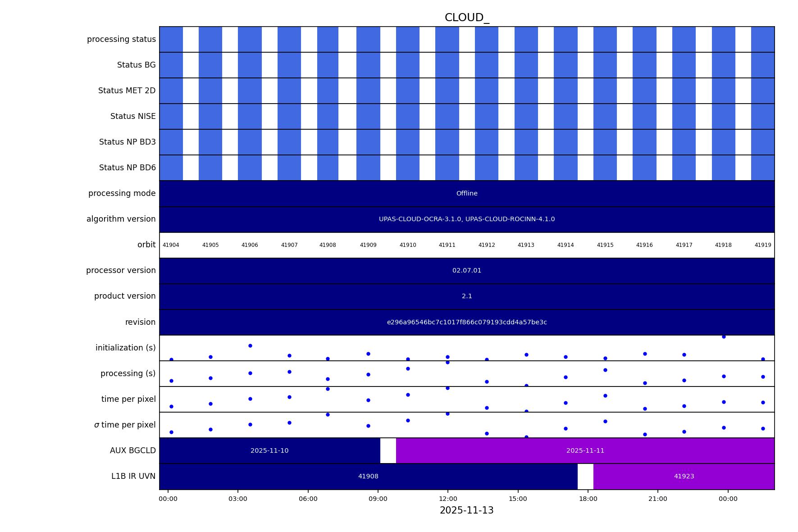The height and width of the screenshot is (532, 798).
Task: Click the 2025-11-13 x-axis date label
Action: [x=466, y=511]
